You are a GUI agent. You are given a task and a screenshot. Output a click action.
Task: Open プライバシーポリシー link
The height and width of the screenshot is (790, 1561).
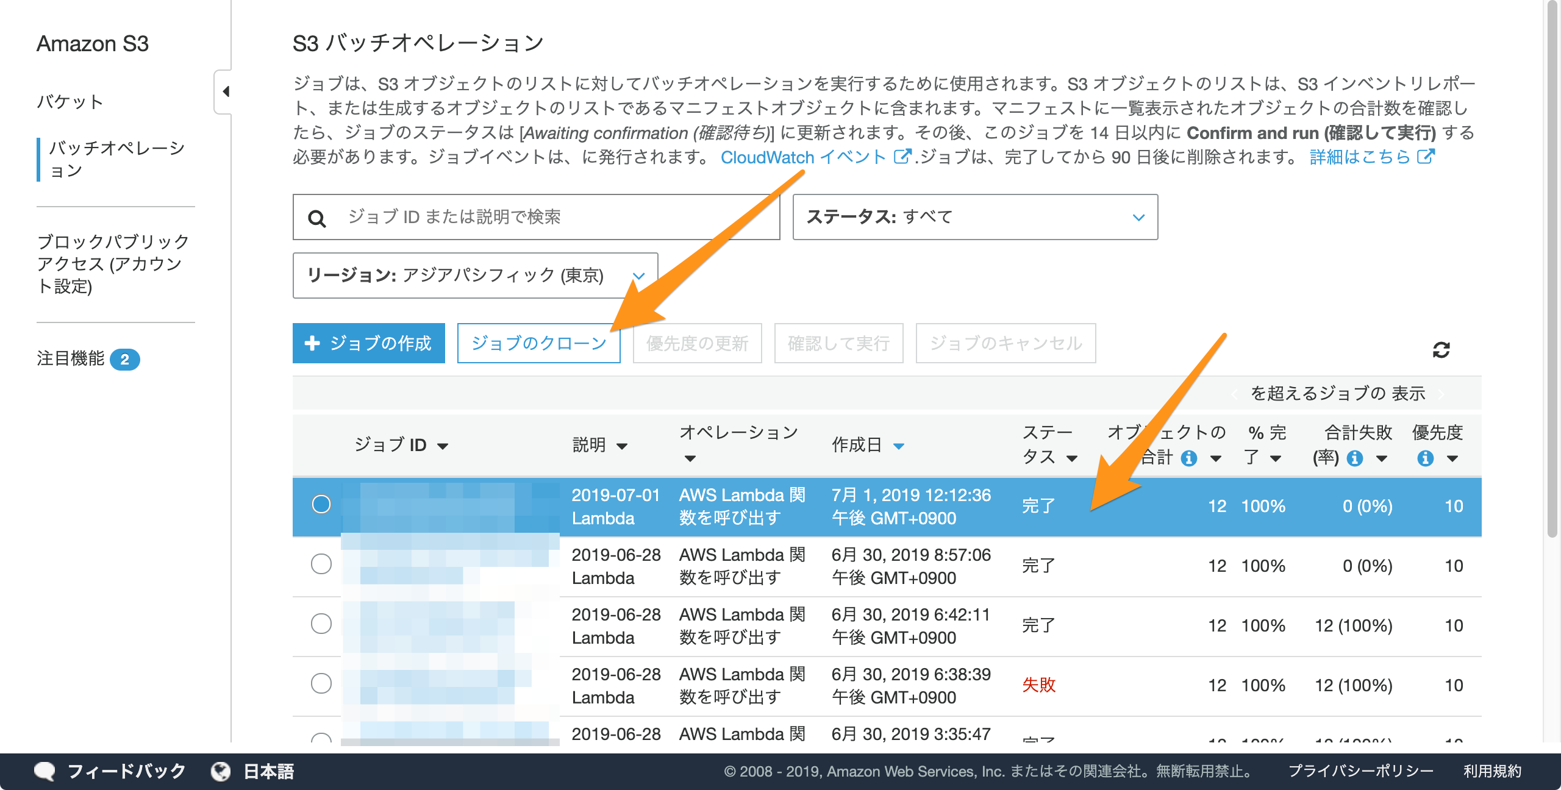click(x=1361, y=771)
